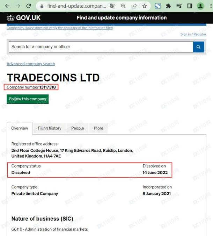Click the Follow this company button
This screenshot has height=236, width=213.
click(28, 99)
